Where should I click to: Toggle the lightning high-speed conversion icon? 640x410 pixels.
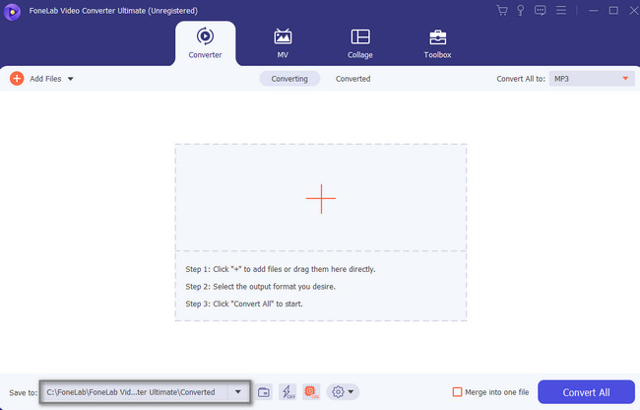click(x=288, y=392)
